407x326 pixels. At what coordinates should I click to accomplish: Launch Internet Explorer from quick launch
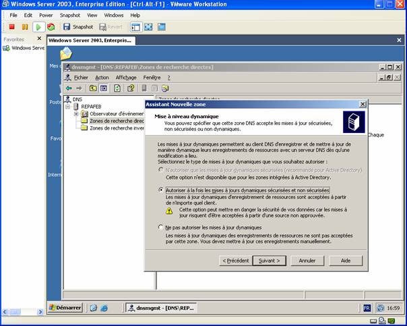[x=104, y=308]
